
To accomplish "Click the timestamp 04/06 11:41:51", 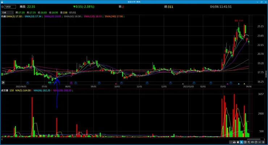I will pos(221,7).
